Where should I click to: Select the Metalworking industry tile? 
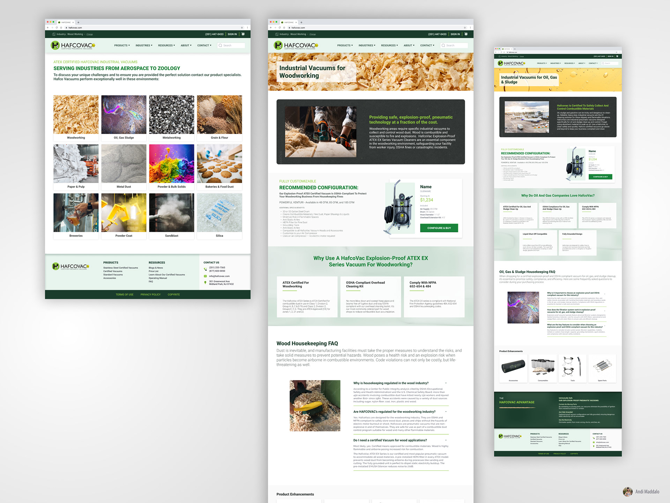pos(172,118)
